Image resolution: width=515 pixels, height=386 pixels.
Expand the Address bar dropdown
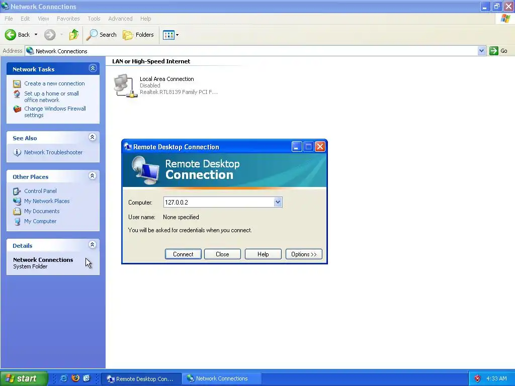tap(481, 51)
